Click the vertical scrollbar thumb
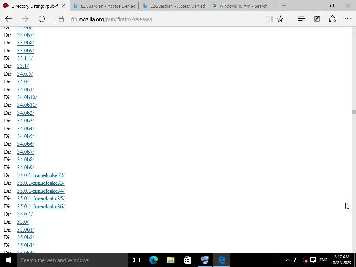356x267 pixels. point(354,112)
